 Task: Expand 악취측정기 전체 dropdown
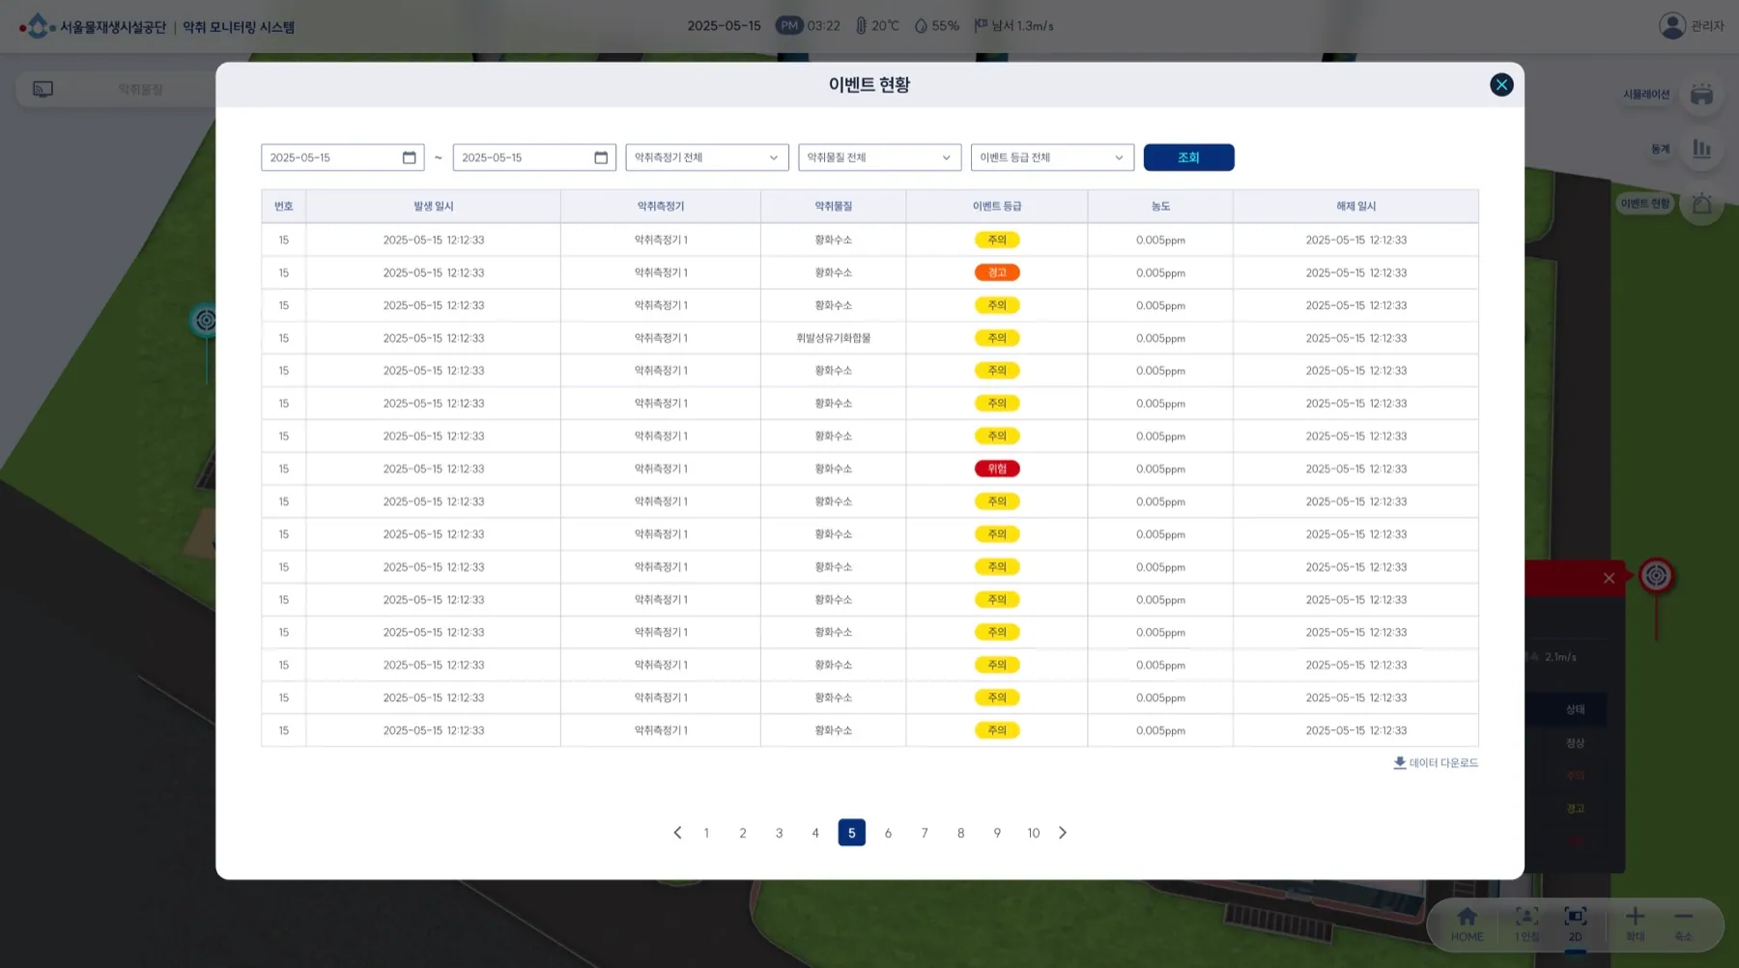coord(707,157)
